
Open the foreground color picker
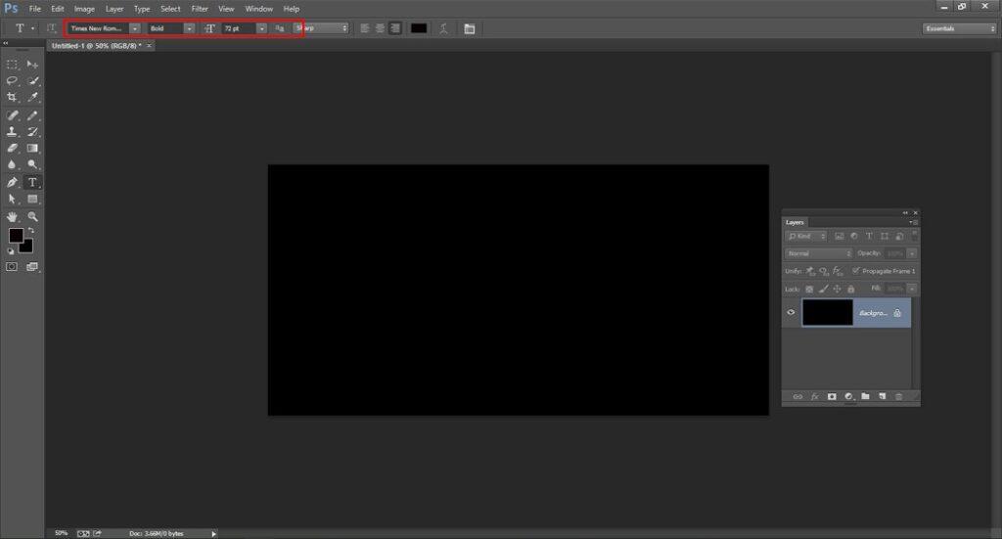(16, 235)
